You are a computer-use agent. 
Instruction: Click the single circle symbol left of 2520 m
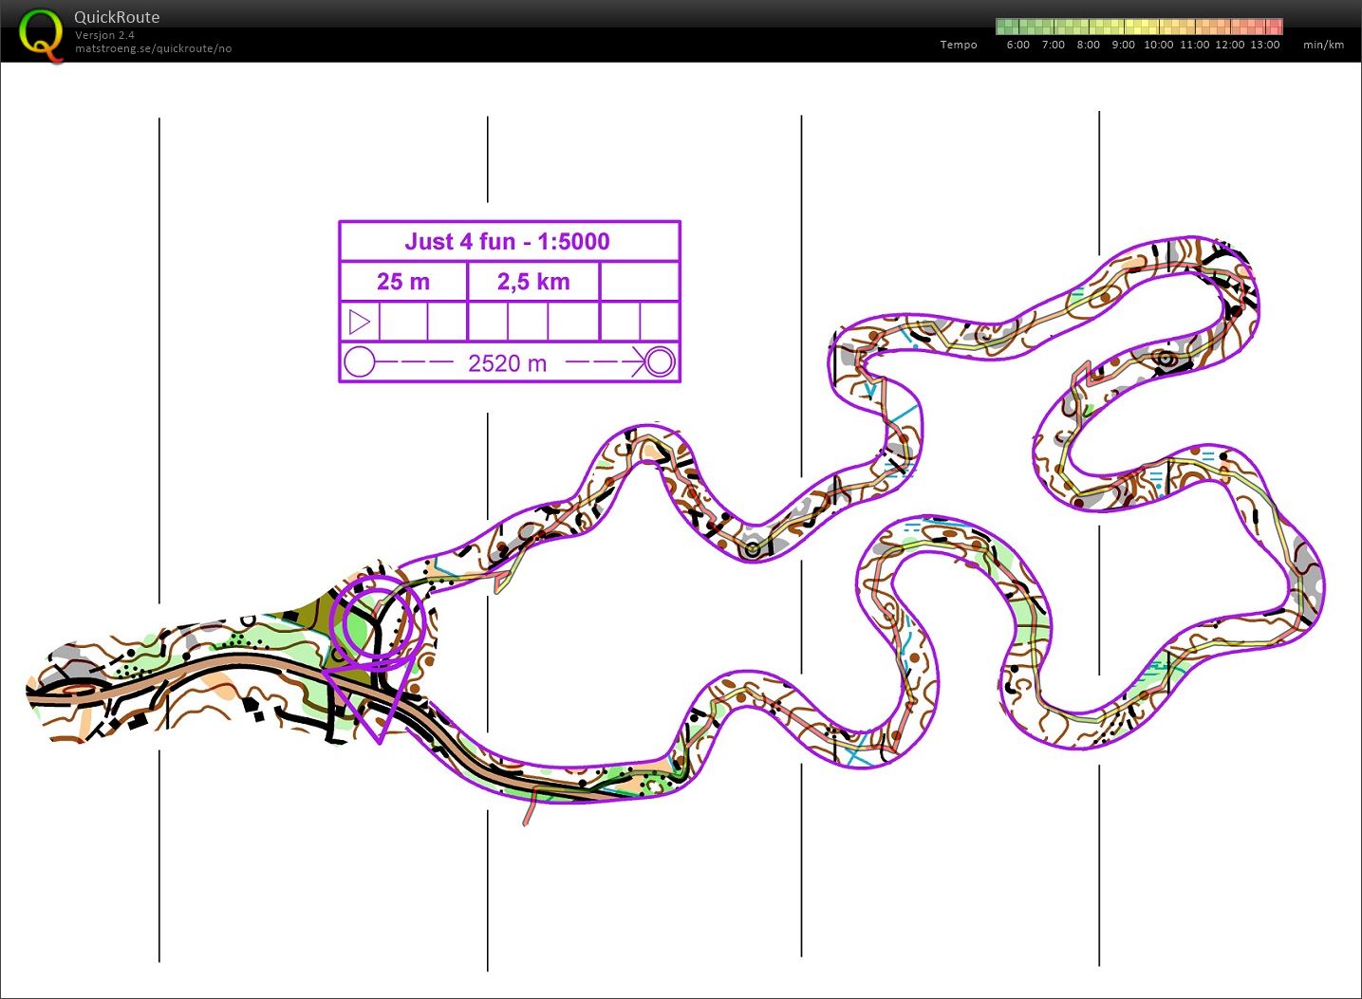(359, 361)
